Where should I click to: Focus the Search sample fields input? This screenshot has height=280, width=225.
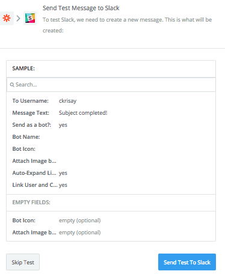click(x=111, y=85)
